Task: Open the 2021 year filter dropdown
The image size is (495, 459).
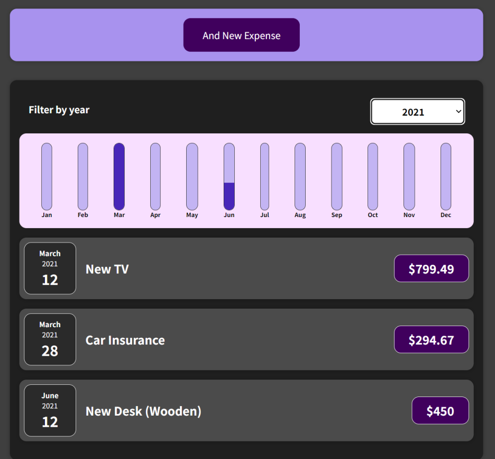Action: pyautogui.click(x=417, y=112)
